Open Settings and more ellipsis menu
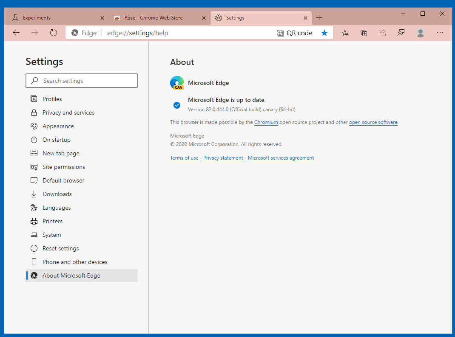 (x=440, y=33)
